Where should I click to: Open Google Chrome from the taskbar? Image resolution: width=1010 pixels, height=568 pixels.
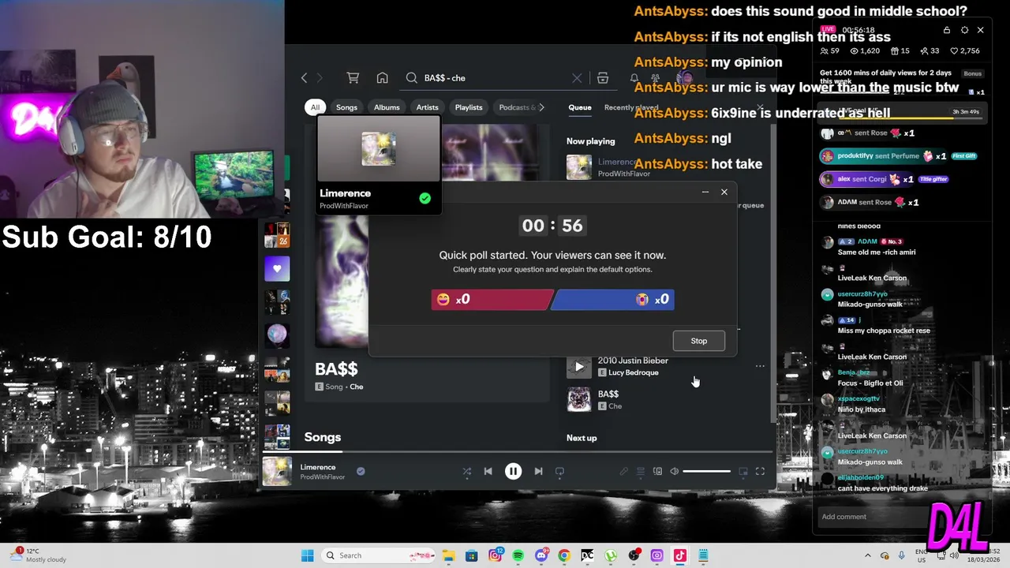[563, 555]
